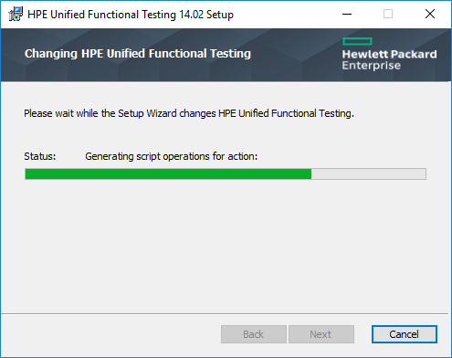Click the 'Enterprise' word in the logo
Image resolution: width=452 pixels, height=358 pixels.
[x=372, y=66]
